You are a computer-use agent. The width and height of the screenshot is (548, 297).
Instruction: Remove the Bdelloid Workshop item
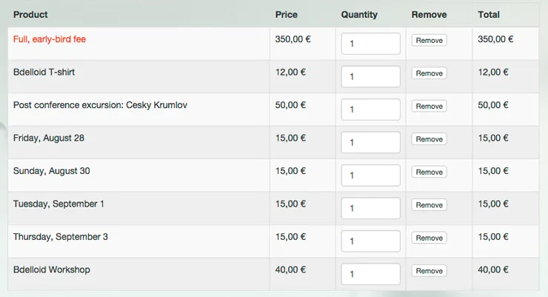click(430, 271)
